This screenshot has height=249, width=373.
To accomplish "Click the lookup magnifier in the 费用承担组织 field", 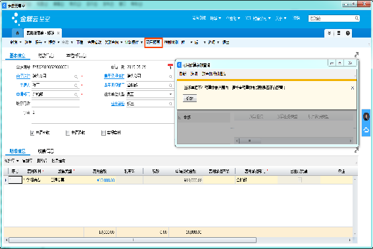I will tap(170, 76).
